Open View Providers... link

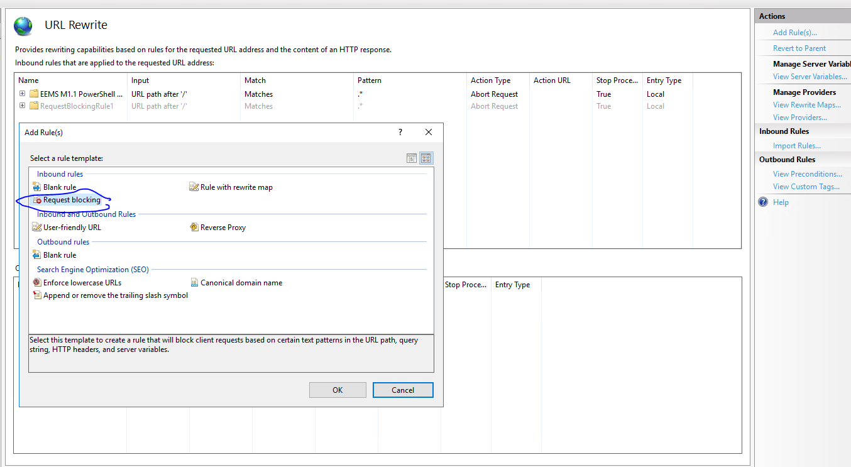click(x=800, y=118)
